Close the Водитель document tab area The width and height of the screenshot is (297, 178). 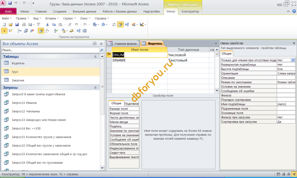click(216, 44)
